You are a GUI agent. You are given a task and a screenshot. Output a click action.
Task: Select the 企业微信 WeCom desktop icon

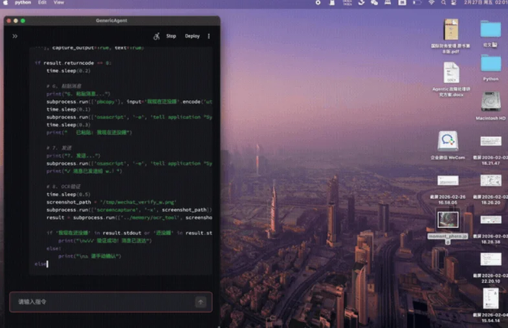click(x=448, y=141)
